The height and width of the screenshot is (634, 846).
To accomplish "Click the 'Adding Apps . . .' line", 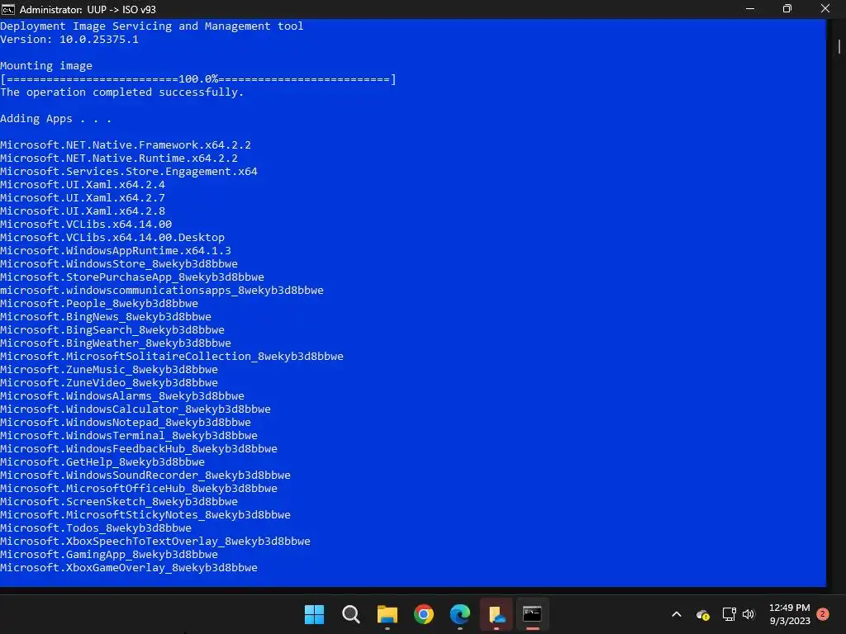I will (55, 119).
